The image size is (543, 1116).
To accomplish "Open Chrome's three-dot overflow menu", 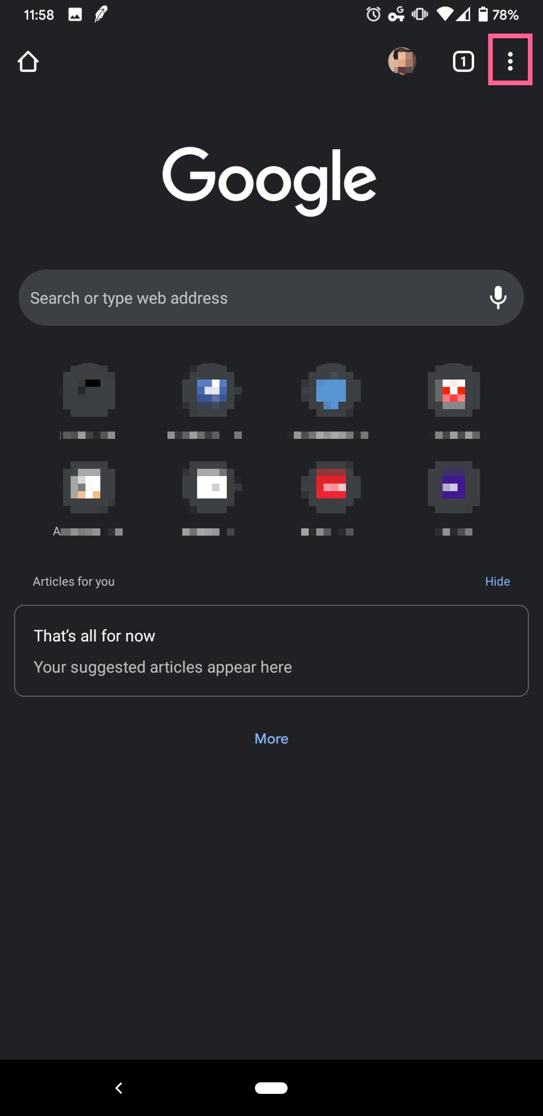I will point(510,61).
